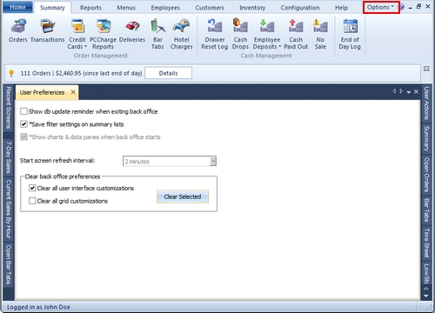Click the 111 Orders summary text
Image resolution: width=435 pixels, height=313 pixels.
81,73
